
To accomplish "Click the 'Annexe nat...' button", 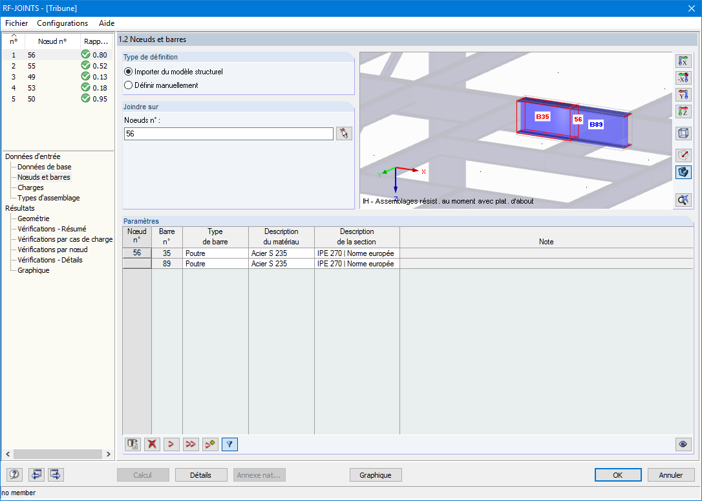I will click(x=259, y=475).
